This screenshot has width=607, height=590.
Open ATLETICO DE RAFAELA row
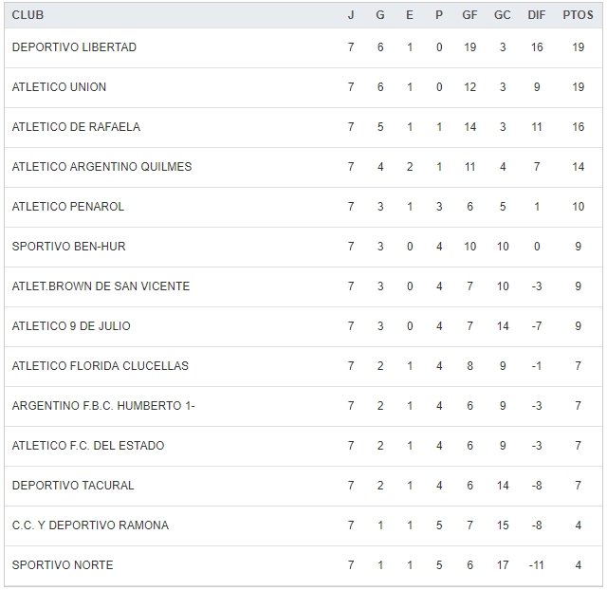click(76, 127)
